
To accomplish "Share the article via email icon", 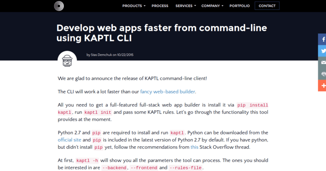I will tap(322, 62).
